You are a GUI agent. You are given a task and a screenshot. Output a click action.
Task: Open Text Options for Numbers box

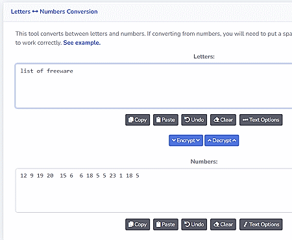[x=261, y=224]
